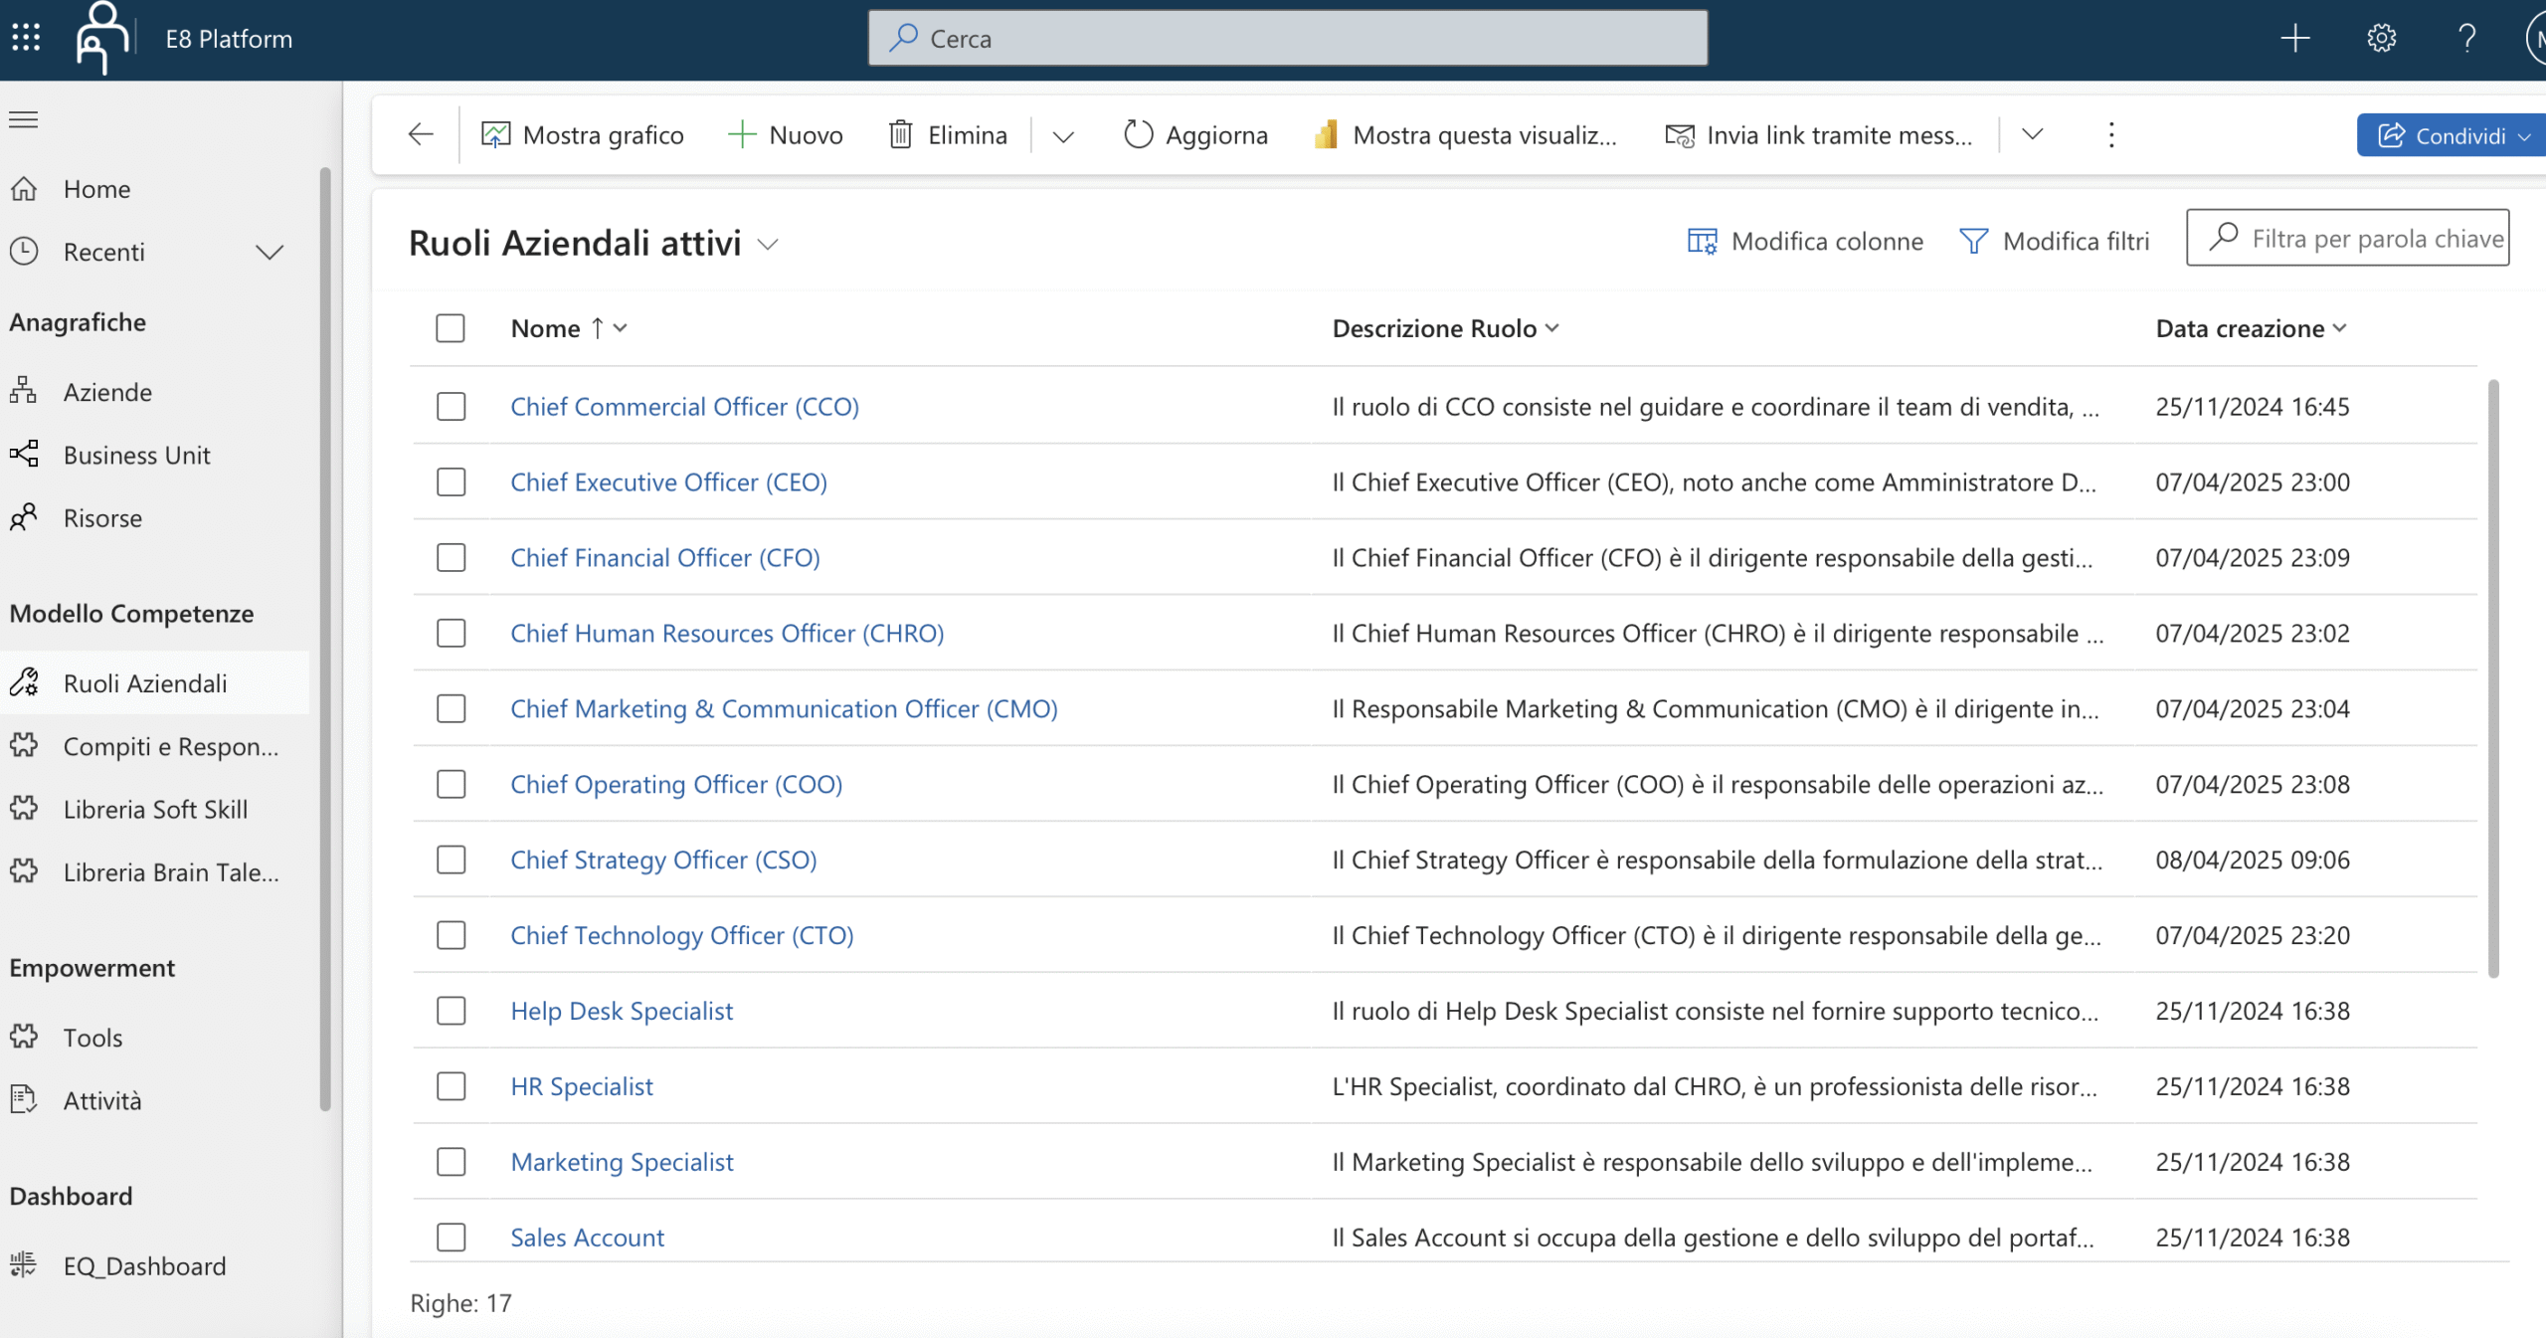Open the app launcher waffle icon
The width and height of the screenshot is (2546, 1338).
pos(26,38)
